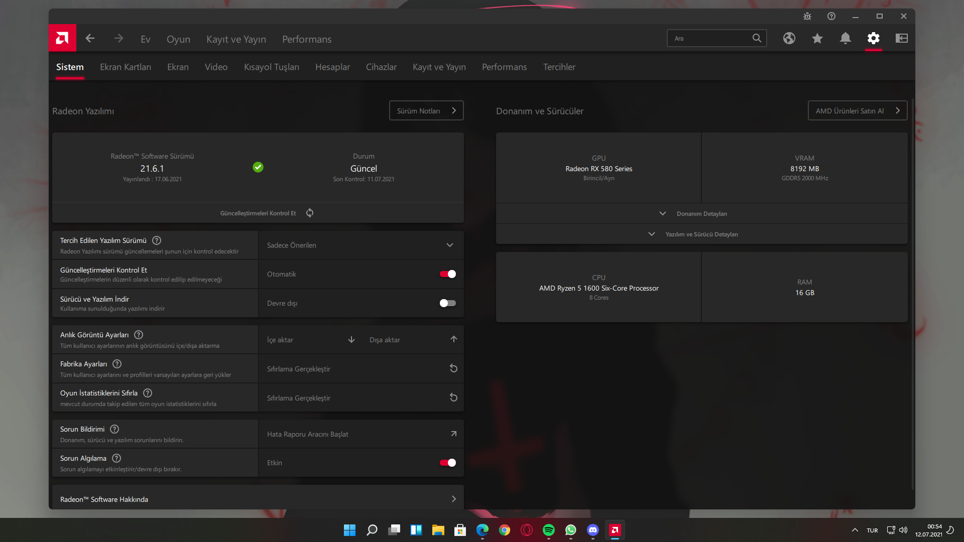Switch to Kısayol Tuşları tab
The height and width of the screenshot is (542, 964).
coord(272,67)
